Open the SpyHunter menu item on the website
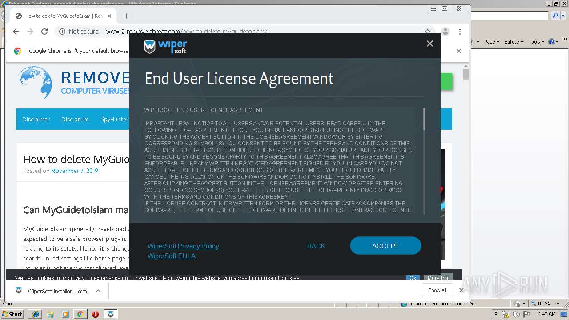The width and height of the screenshot is (569, 320). pyautogui.click(x=114, y=119)
